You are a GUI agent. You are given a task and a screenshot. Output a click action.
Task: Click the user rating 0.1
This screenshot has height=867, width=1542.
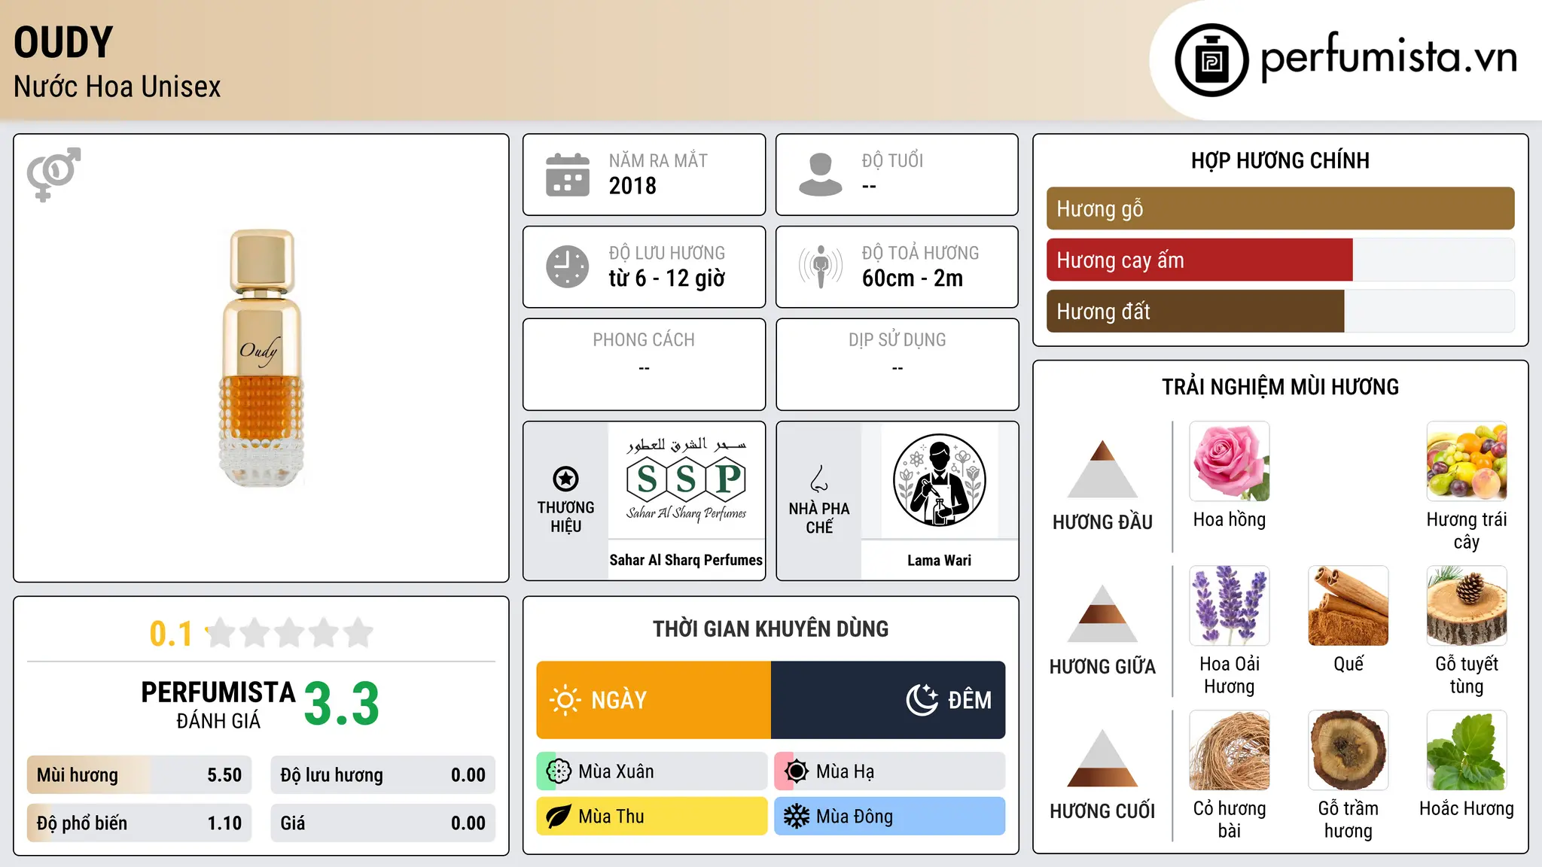[x=171, y=634]
